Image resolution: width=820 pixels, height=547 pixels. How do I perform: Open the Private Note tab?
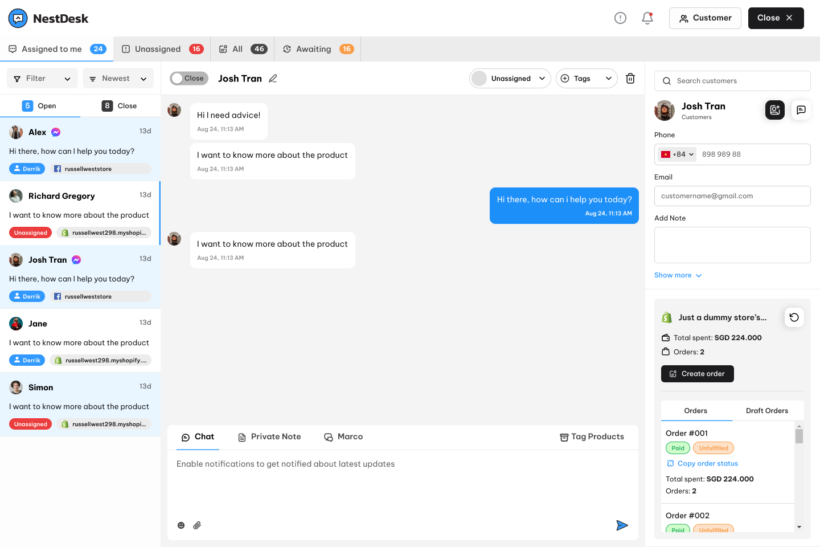[x=269, y=437]
